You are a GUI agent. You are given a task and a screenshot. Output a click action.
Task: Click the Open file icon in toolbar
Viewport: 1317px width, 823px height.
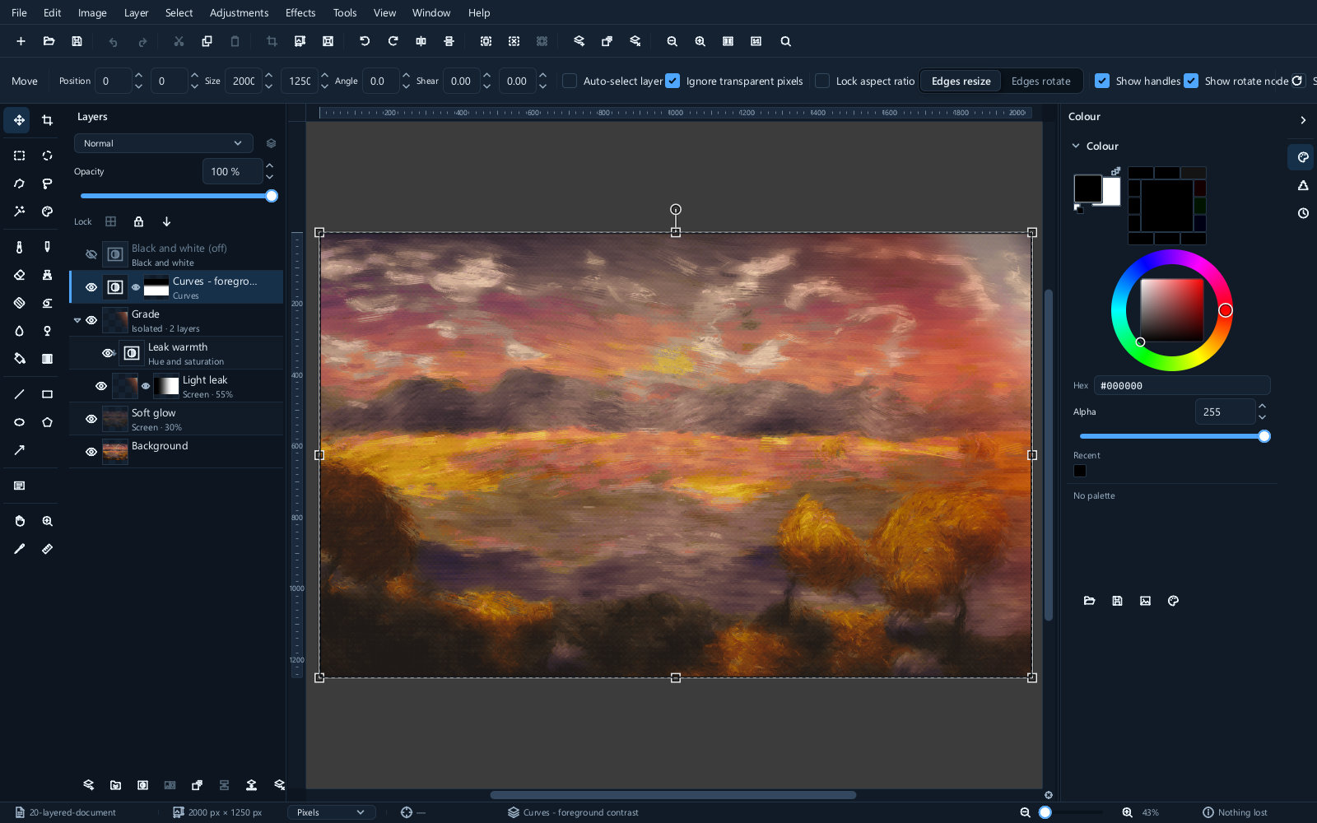point(49,41)
